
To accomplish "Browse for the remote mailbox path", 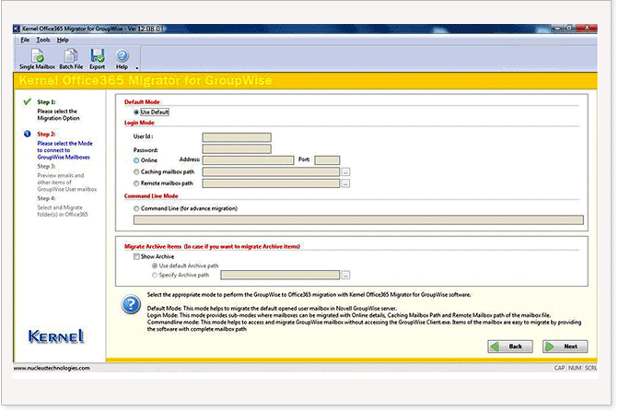I will (345, 183).
